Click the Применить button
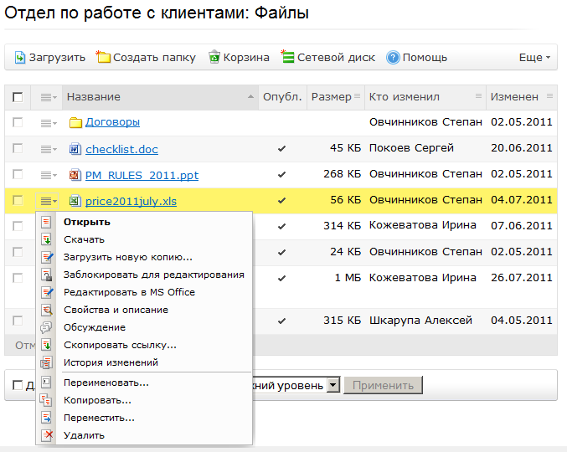 [x=383, y=386]
